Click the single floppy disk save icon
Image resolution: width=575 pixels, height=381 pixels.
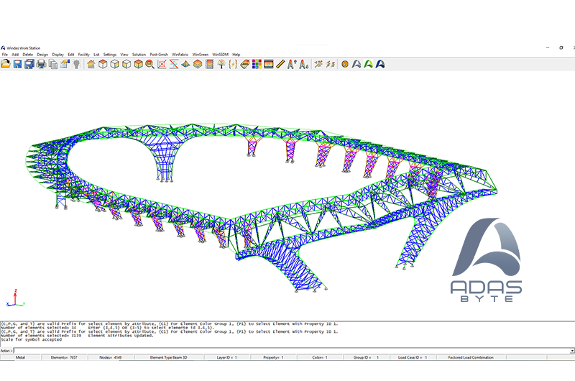coord(17,64)
